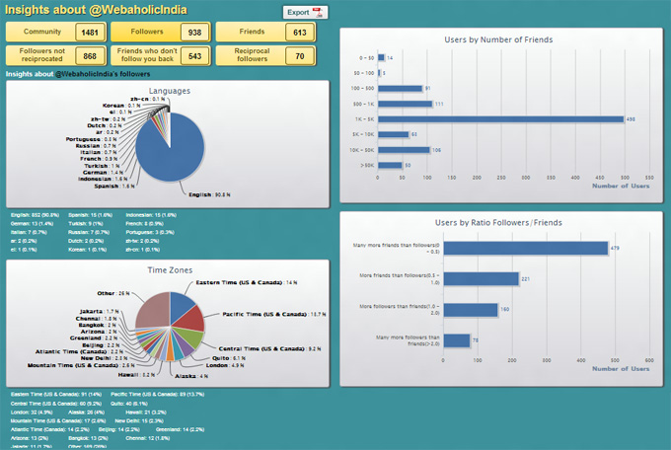Click 'English: 852' legend entry
This screenshot has height=450, width=671.
pyautogui.click(x=36, y=215)
